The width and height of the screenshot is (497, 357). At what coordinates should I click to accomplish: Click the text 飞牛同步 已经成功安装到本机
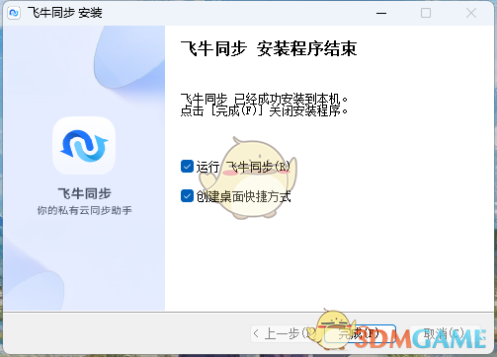pos(265,100)
